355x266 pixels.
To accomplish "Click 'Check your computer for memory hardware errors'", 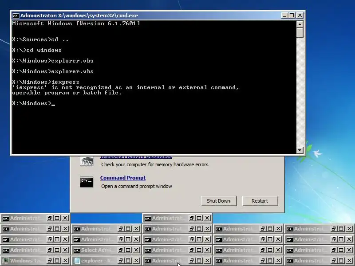I will [155, 164].
